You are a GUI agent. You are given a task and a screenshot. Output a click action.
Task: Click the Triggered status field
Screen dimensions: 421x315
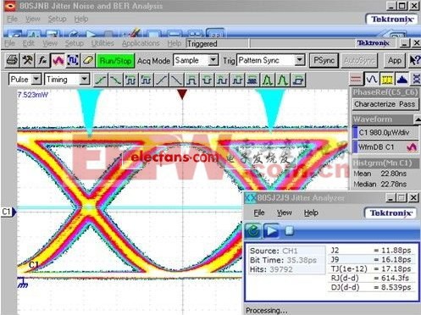(x=217, y=44)
